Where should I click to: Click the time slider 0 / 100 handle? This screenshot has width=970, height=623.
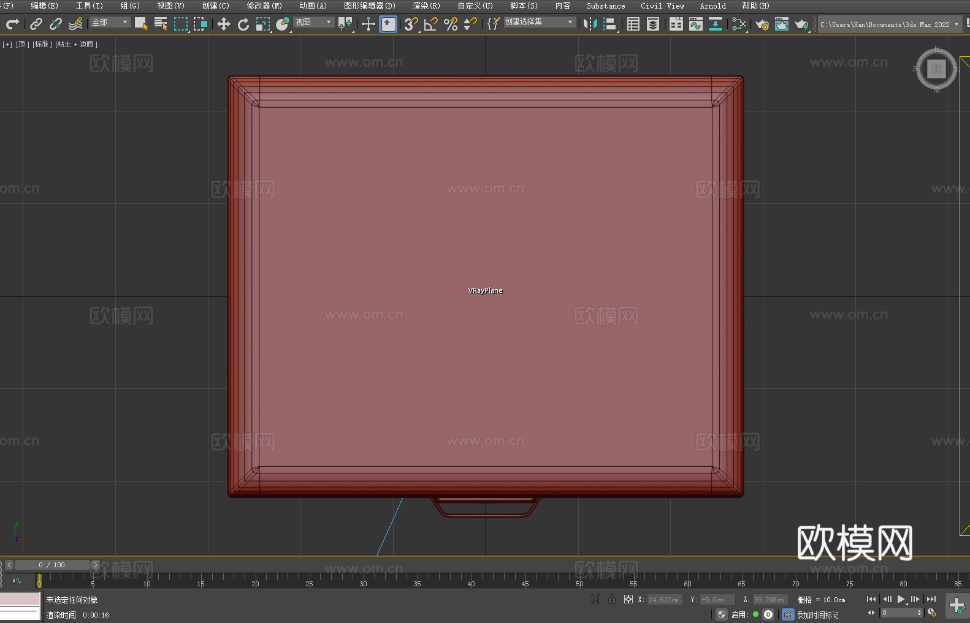[x=52, y=565]
